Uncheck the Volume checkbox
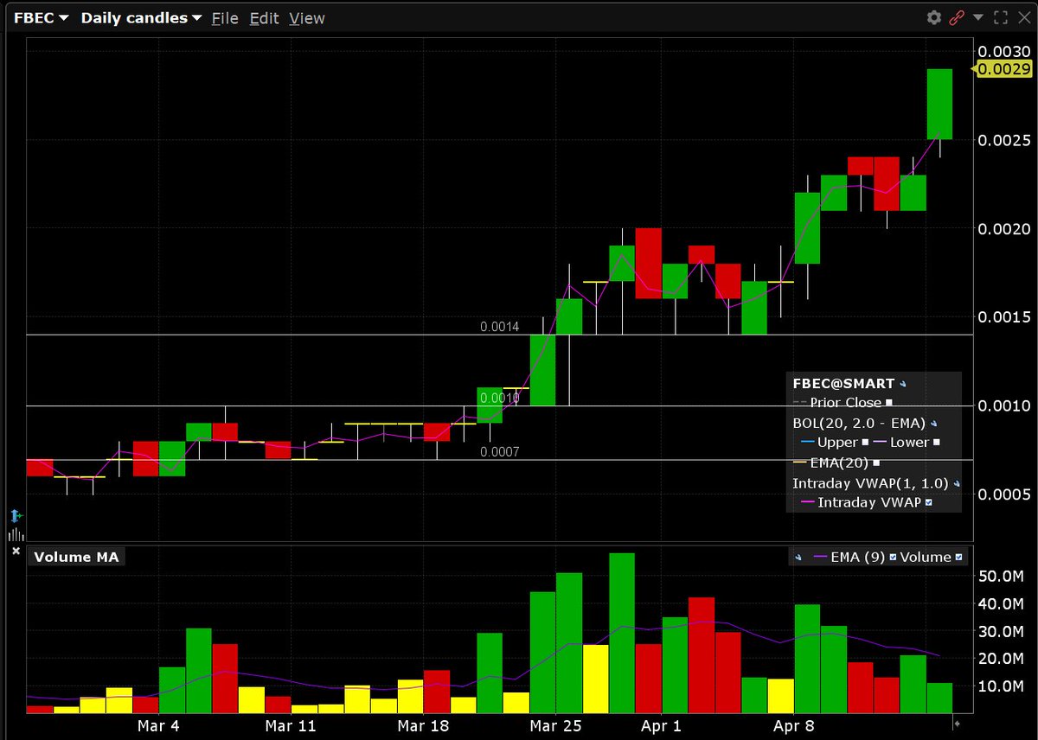Viewport: 1038px width, 740px height. point(958,558)
